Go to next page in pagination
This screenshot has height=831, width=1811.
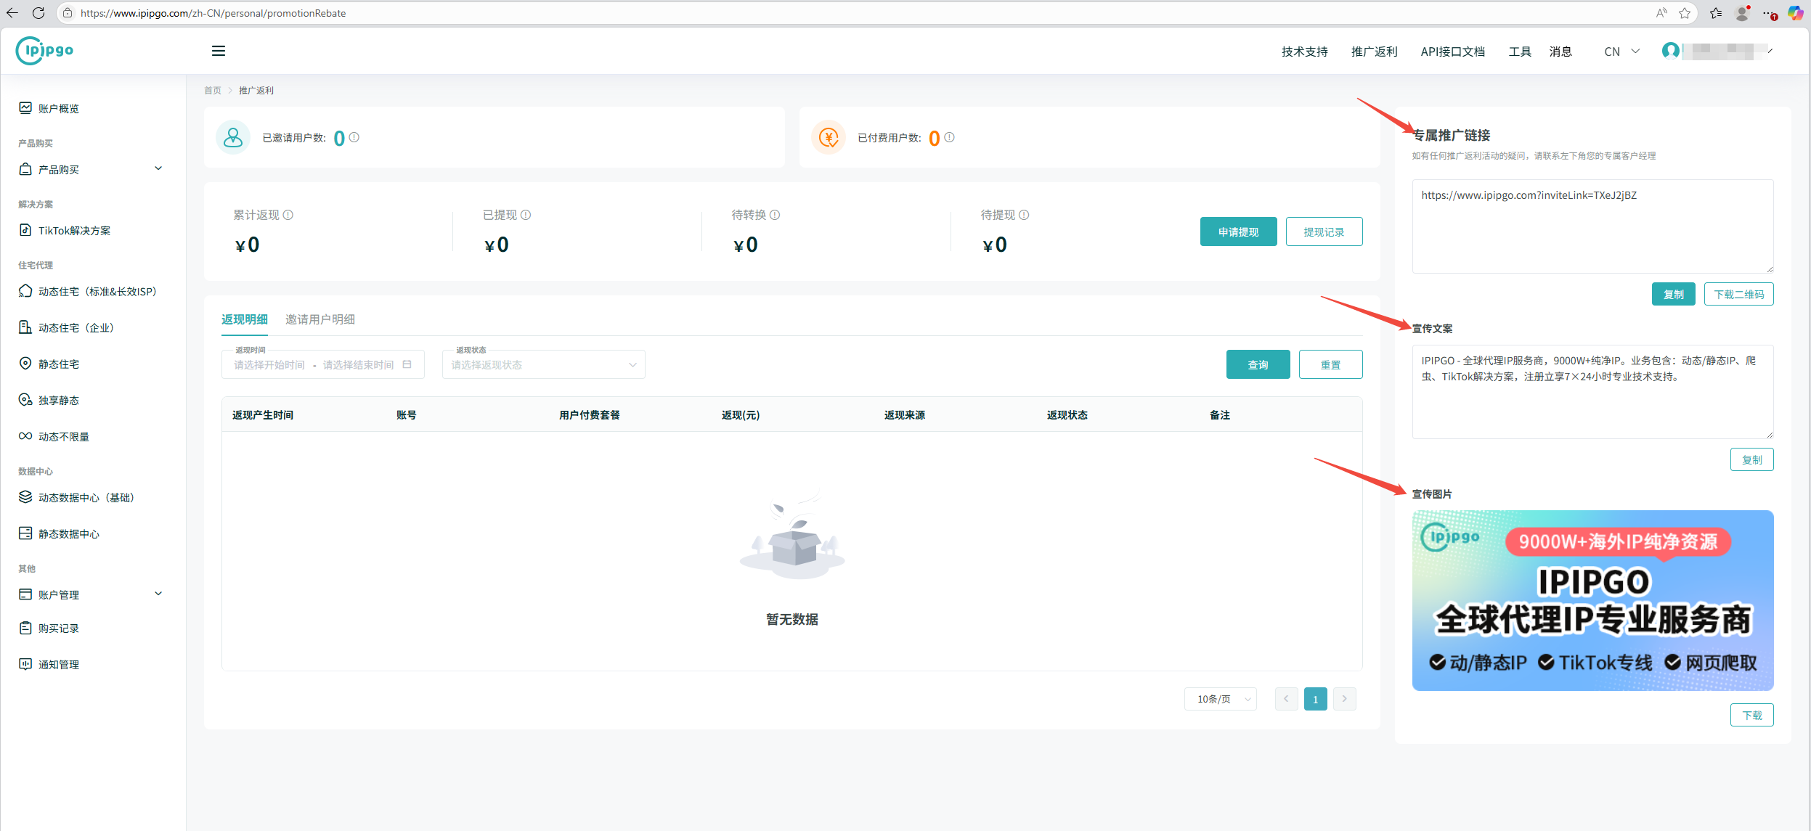click(1344, 699)
